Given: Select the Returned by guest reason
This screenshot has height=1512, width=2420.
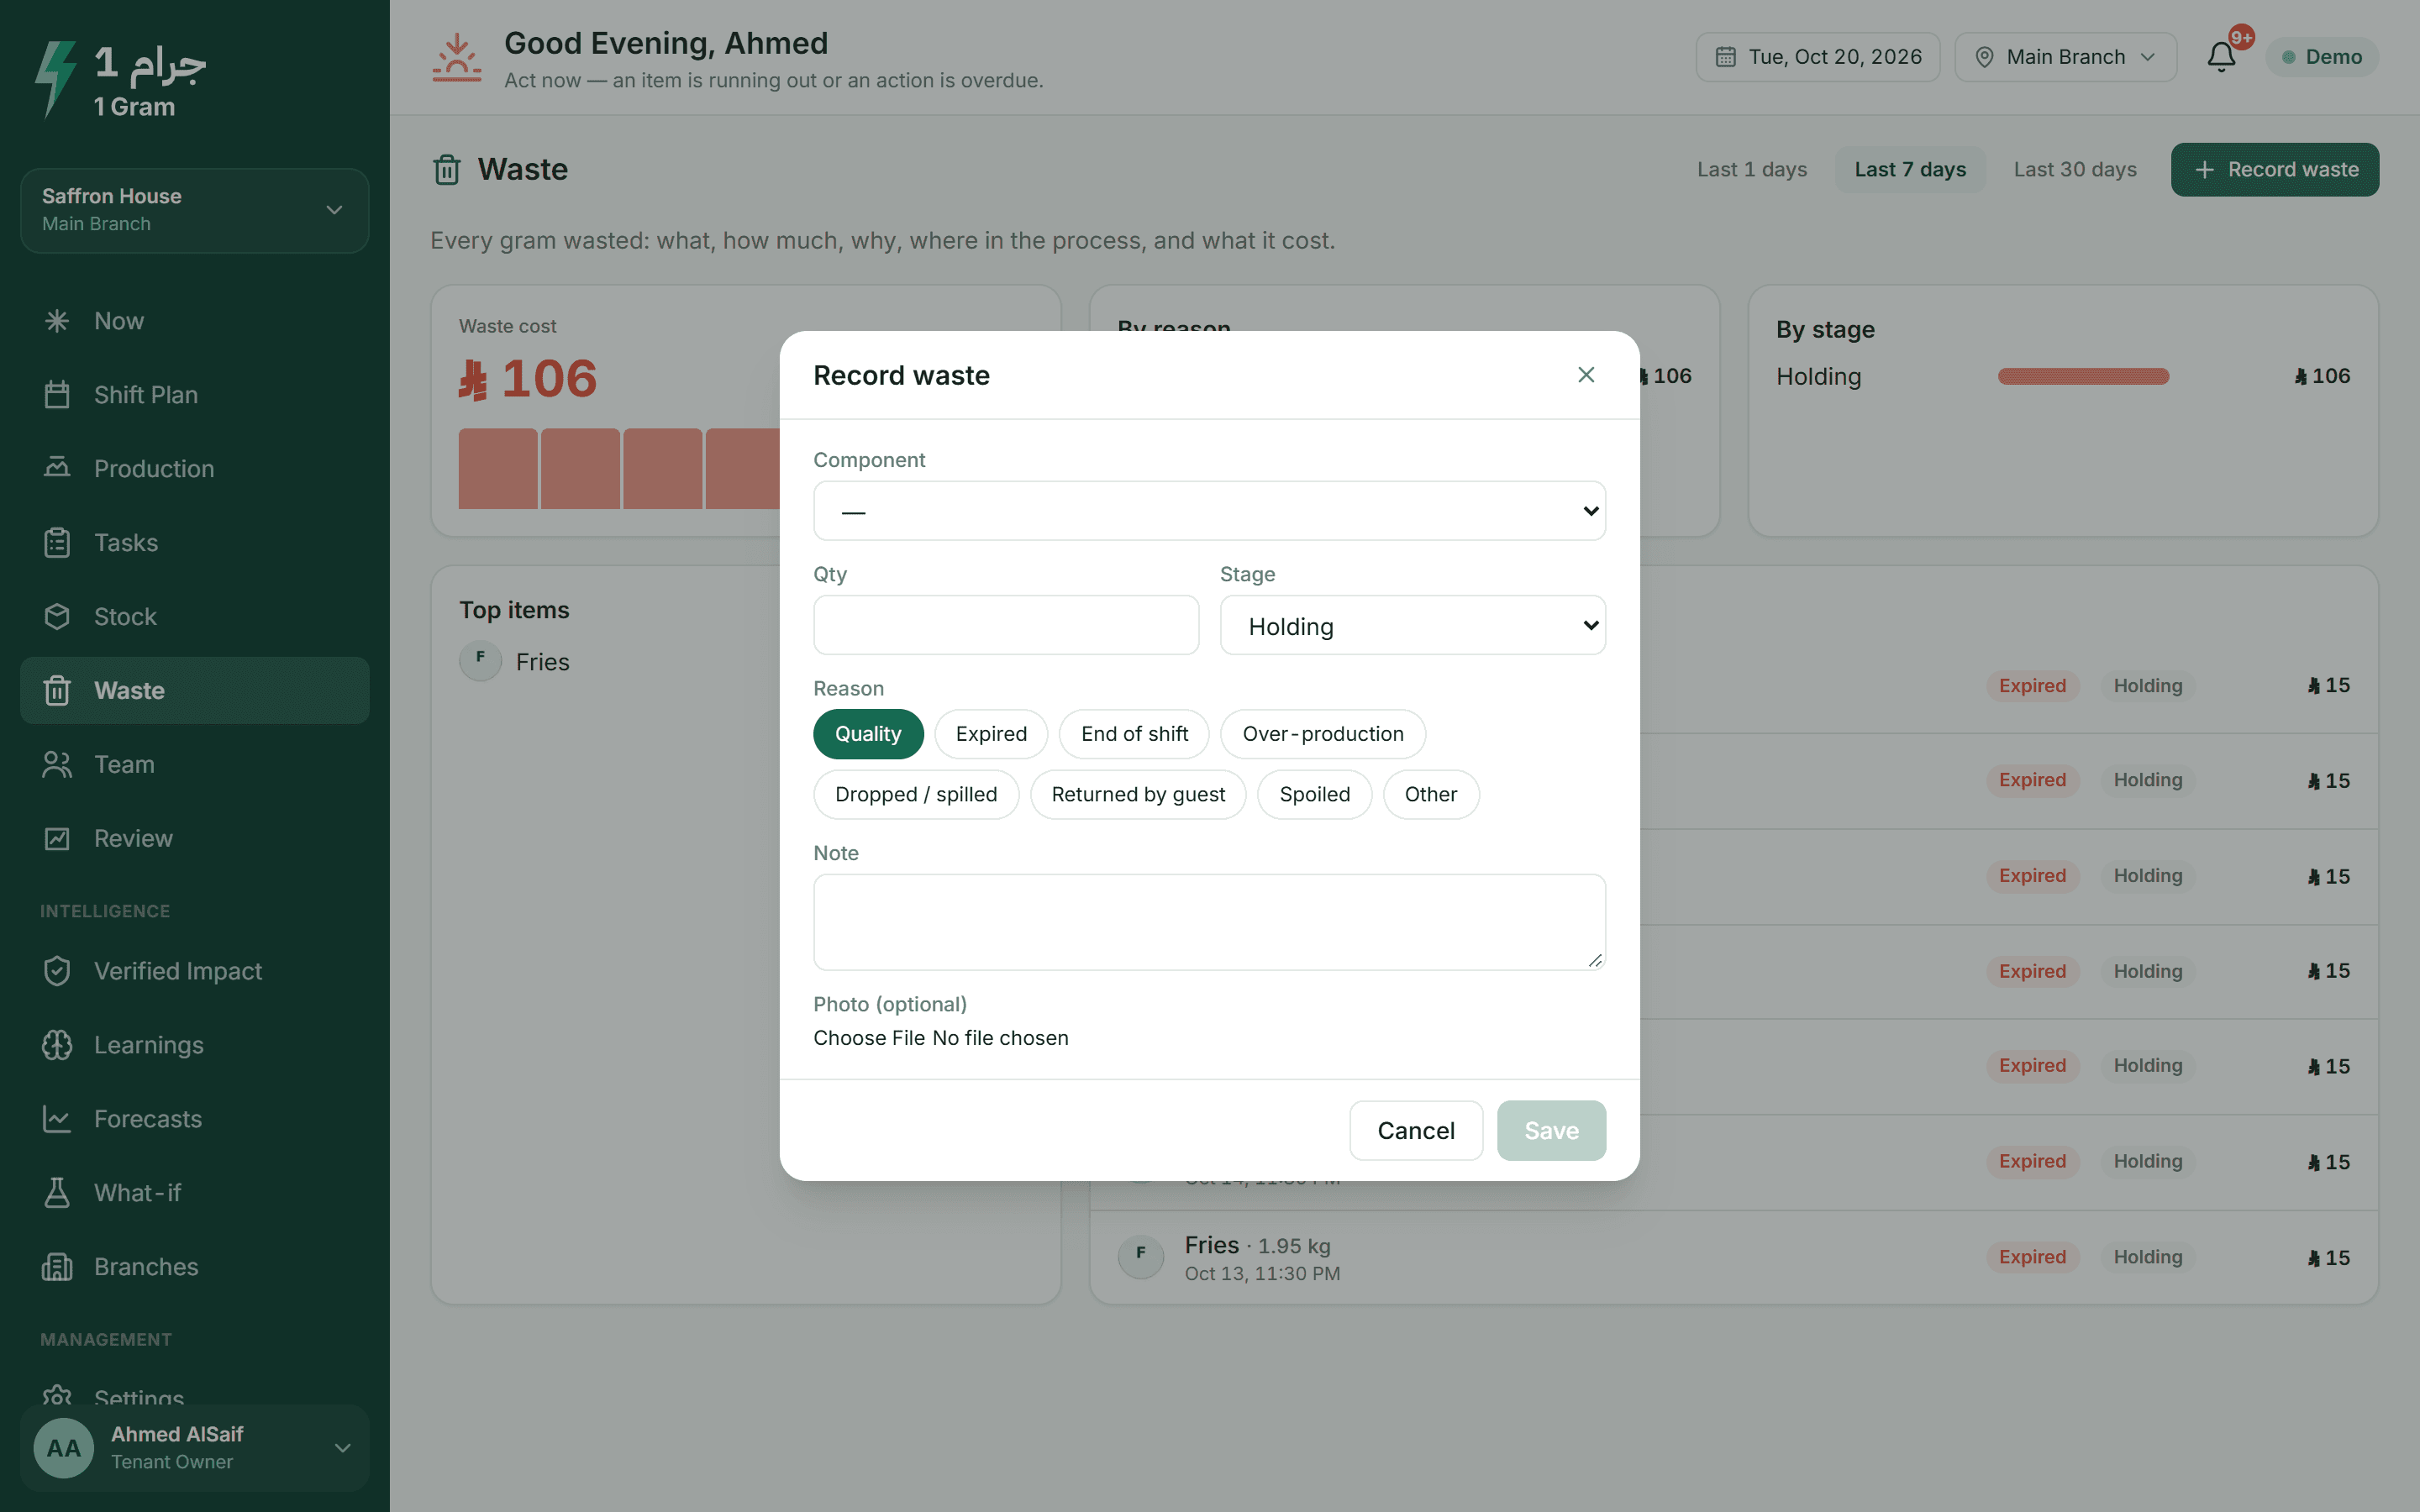Looking at the screenshot, I should tap(1138, 794).
